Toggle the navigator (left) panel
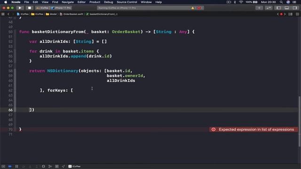This screenshot has width=301, height=169. coord(278,8)
